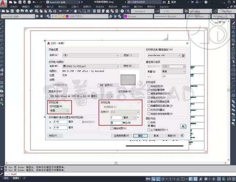Click the edit plot style table icon

point(183,55)
